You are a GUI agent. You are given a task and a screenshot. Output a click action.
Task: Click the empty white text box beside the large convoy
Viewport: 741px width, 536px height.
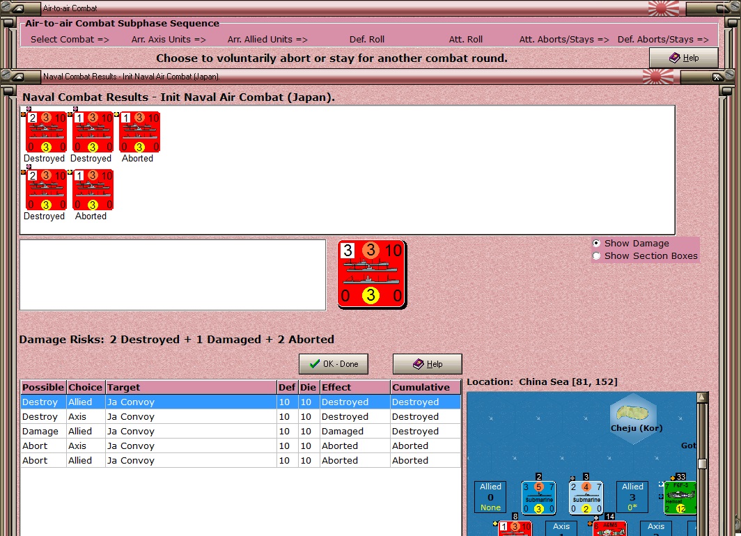173,275
